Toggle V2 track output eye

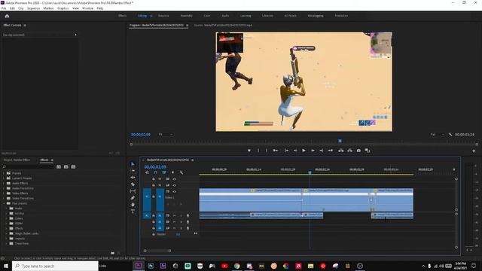174,185
